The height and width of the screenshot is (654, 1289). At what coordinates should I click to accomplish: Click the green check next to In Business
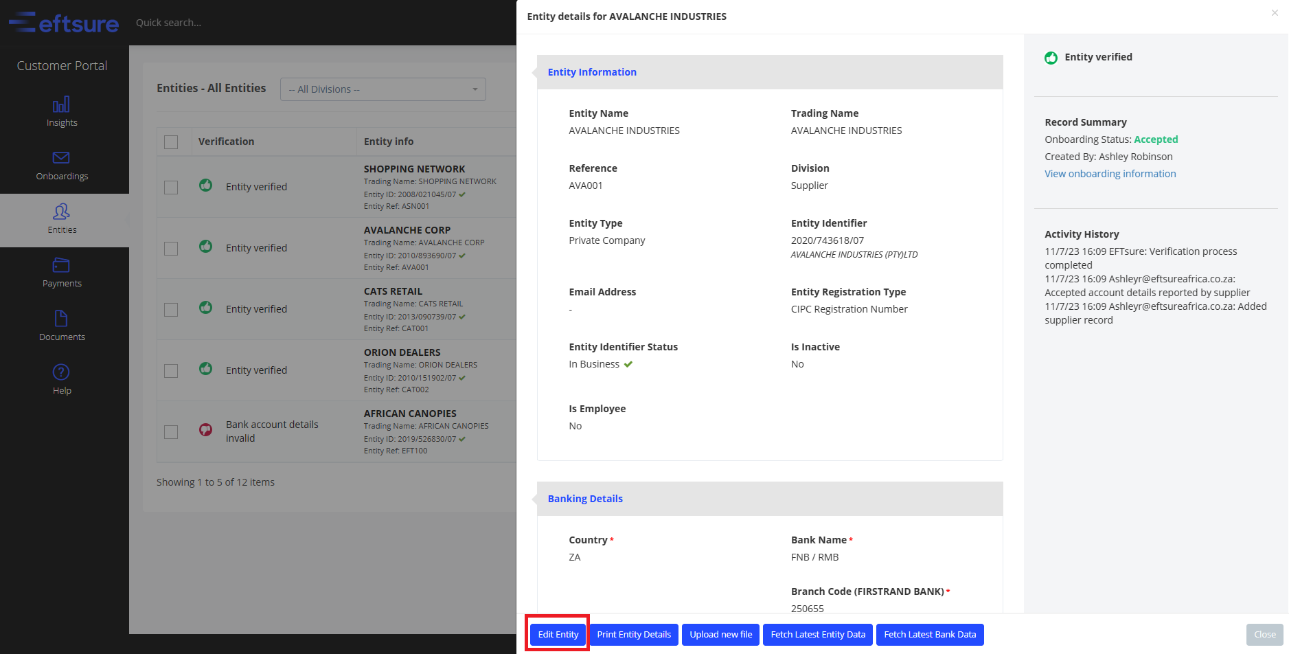[628, 364]
